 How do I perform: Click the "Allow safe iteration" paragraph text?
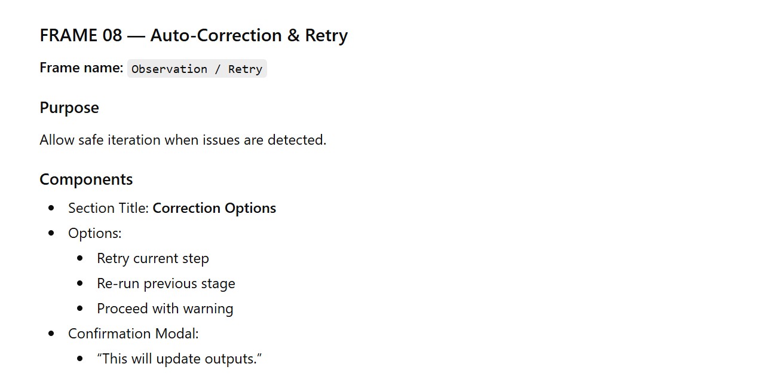click(x=183, y=140)
